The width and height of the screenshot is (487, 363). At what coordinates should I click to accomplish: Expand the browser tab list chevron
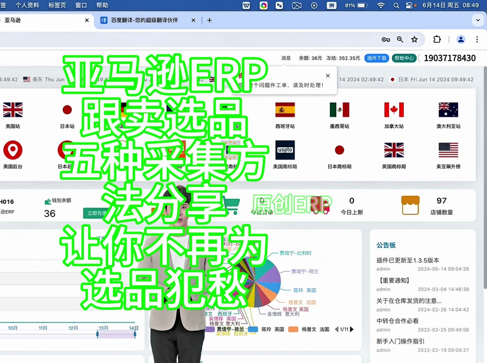click(478, 20)
